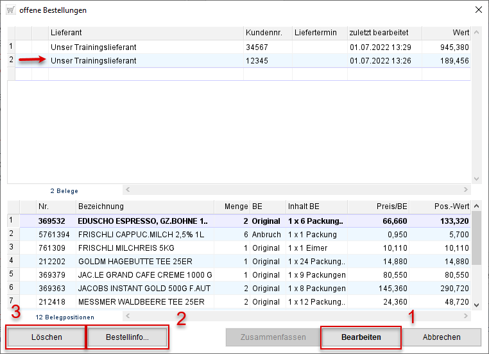Select supplier row with Kundennr. 34567
This screenshot has height=354, width=489.
pos(146,47)
